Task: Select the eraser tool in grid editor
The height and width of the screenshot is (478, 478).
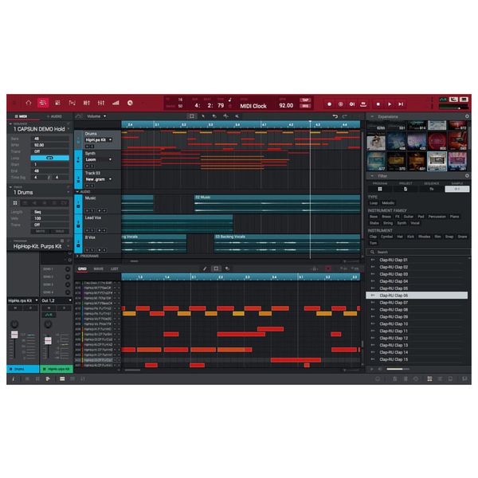Action: click(x=227, y=268)
